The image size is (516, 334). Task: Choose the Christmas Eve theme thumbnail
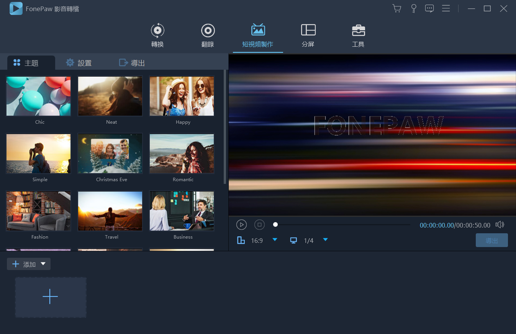[x=110, y=154]
